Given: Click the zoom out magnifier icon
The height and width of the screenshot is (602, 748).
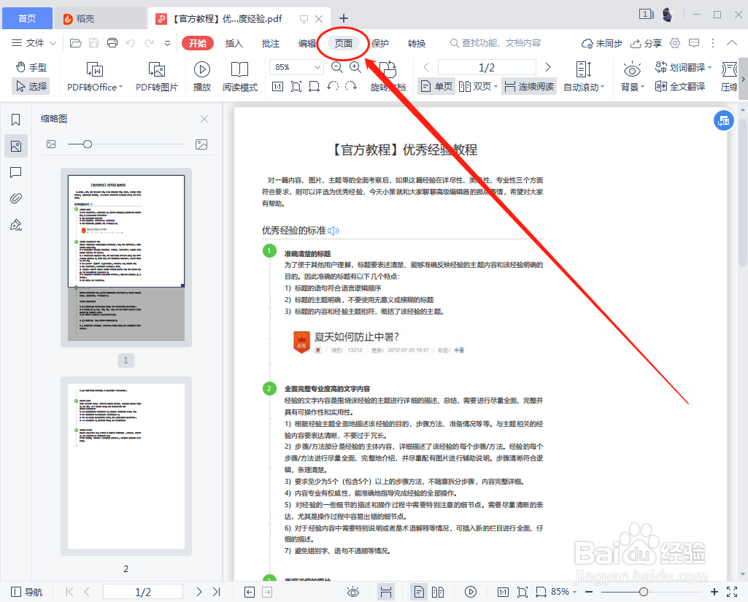Looking at the screenshot, I should 336,67.
